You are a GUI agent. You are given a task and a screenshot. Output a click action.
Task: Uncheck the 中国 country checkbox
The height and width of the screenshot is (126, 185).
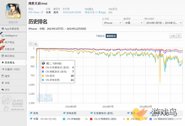click(x=32, y=118)
